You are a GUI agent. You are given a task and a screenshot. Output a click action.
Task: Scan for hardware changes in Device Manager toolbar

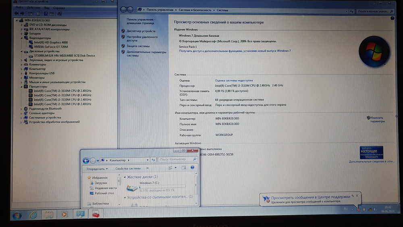tap(59, 14)
